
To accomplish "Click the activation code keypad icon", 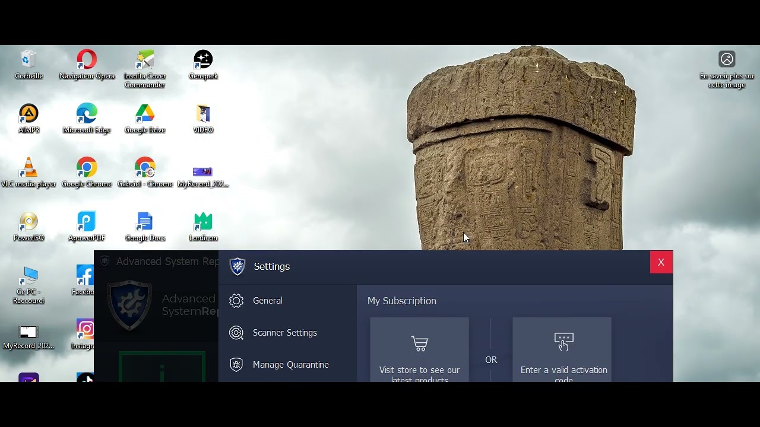I will 563,341.
